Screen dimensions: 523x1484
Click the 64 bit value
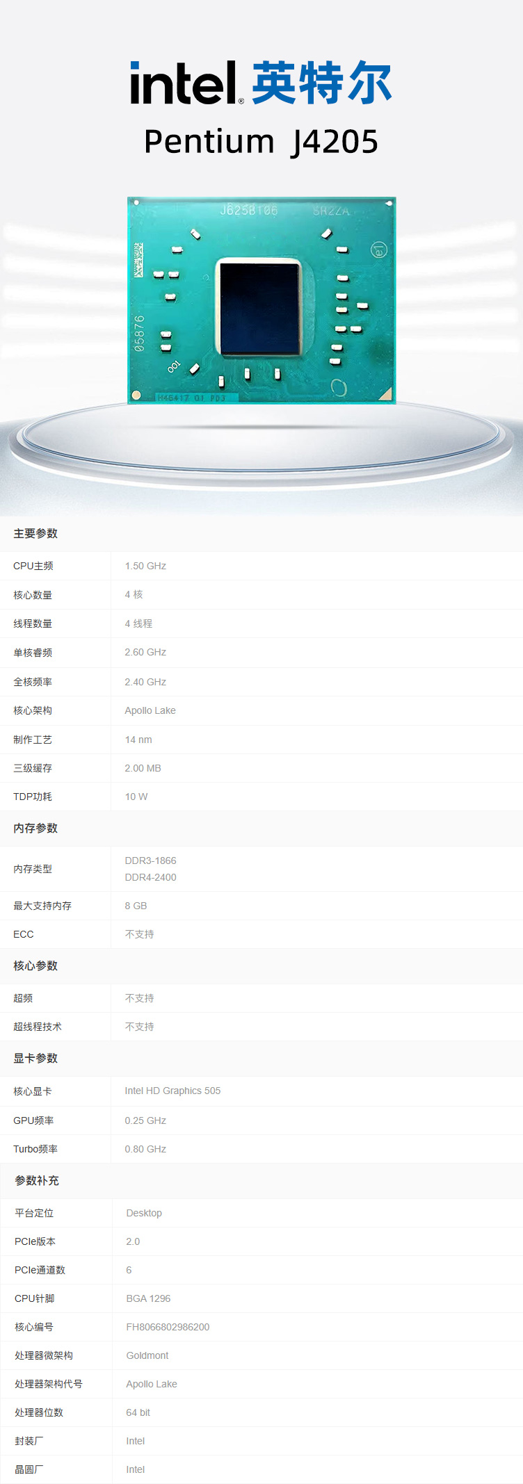tap(138, 1412)
